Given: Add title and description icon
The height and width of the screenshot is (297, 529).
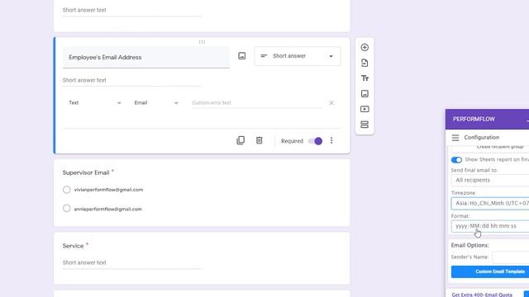Looking at the screenshot, I should [365, 78].
